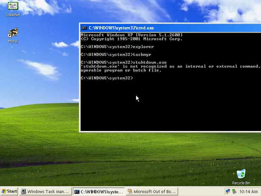
Task: Click the 10:14 AM system clock
Action: point(248,192)
